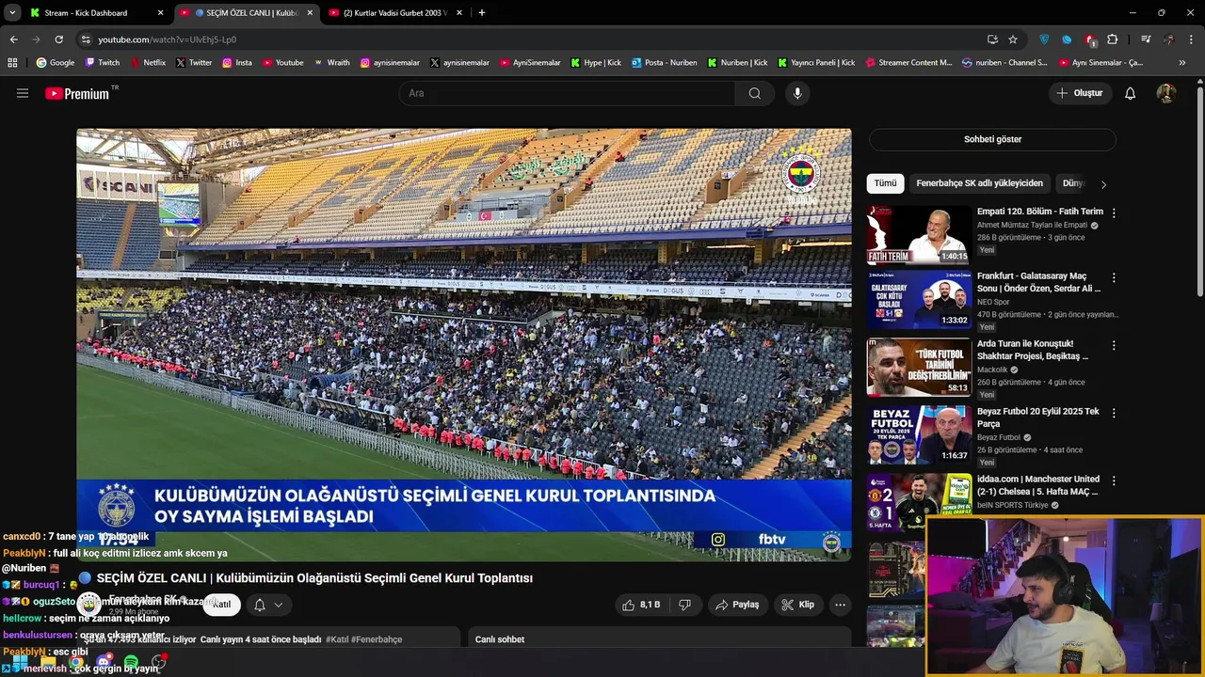Open Chrome media controls icon
Image resolution: width=1205 pixels, height=677 pixels.
point(1146,39)
